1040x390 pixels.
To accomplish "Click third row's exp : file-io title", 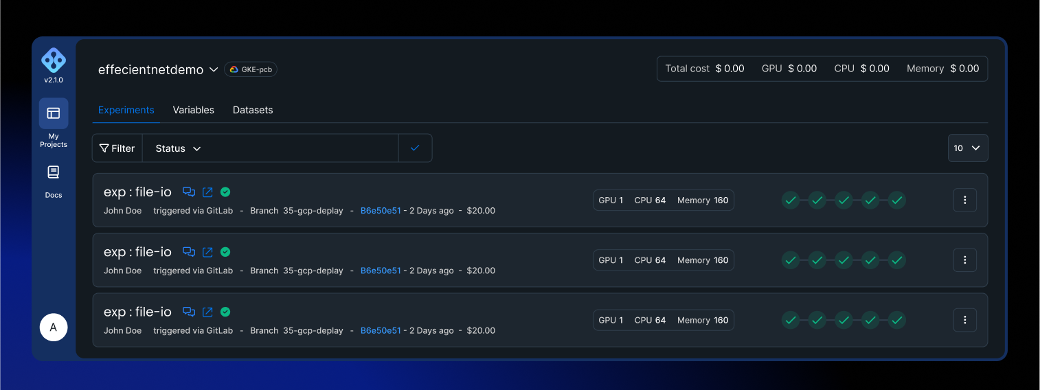I will coord(137,312).
